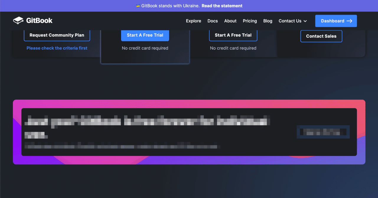
Task: Click the blue filled Start A Free Trial button
Action: click(x=145, y=35)
